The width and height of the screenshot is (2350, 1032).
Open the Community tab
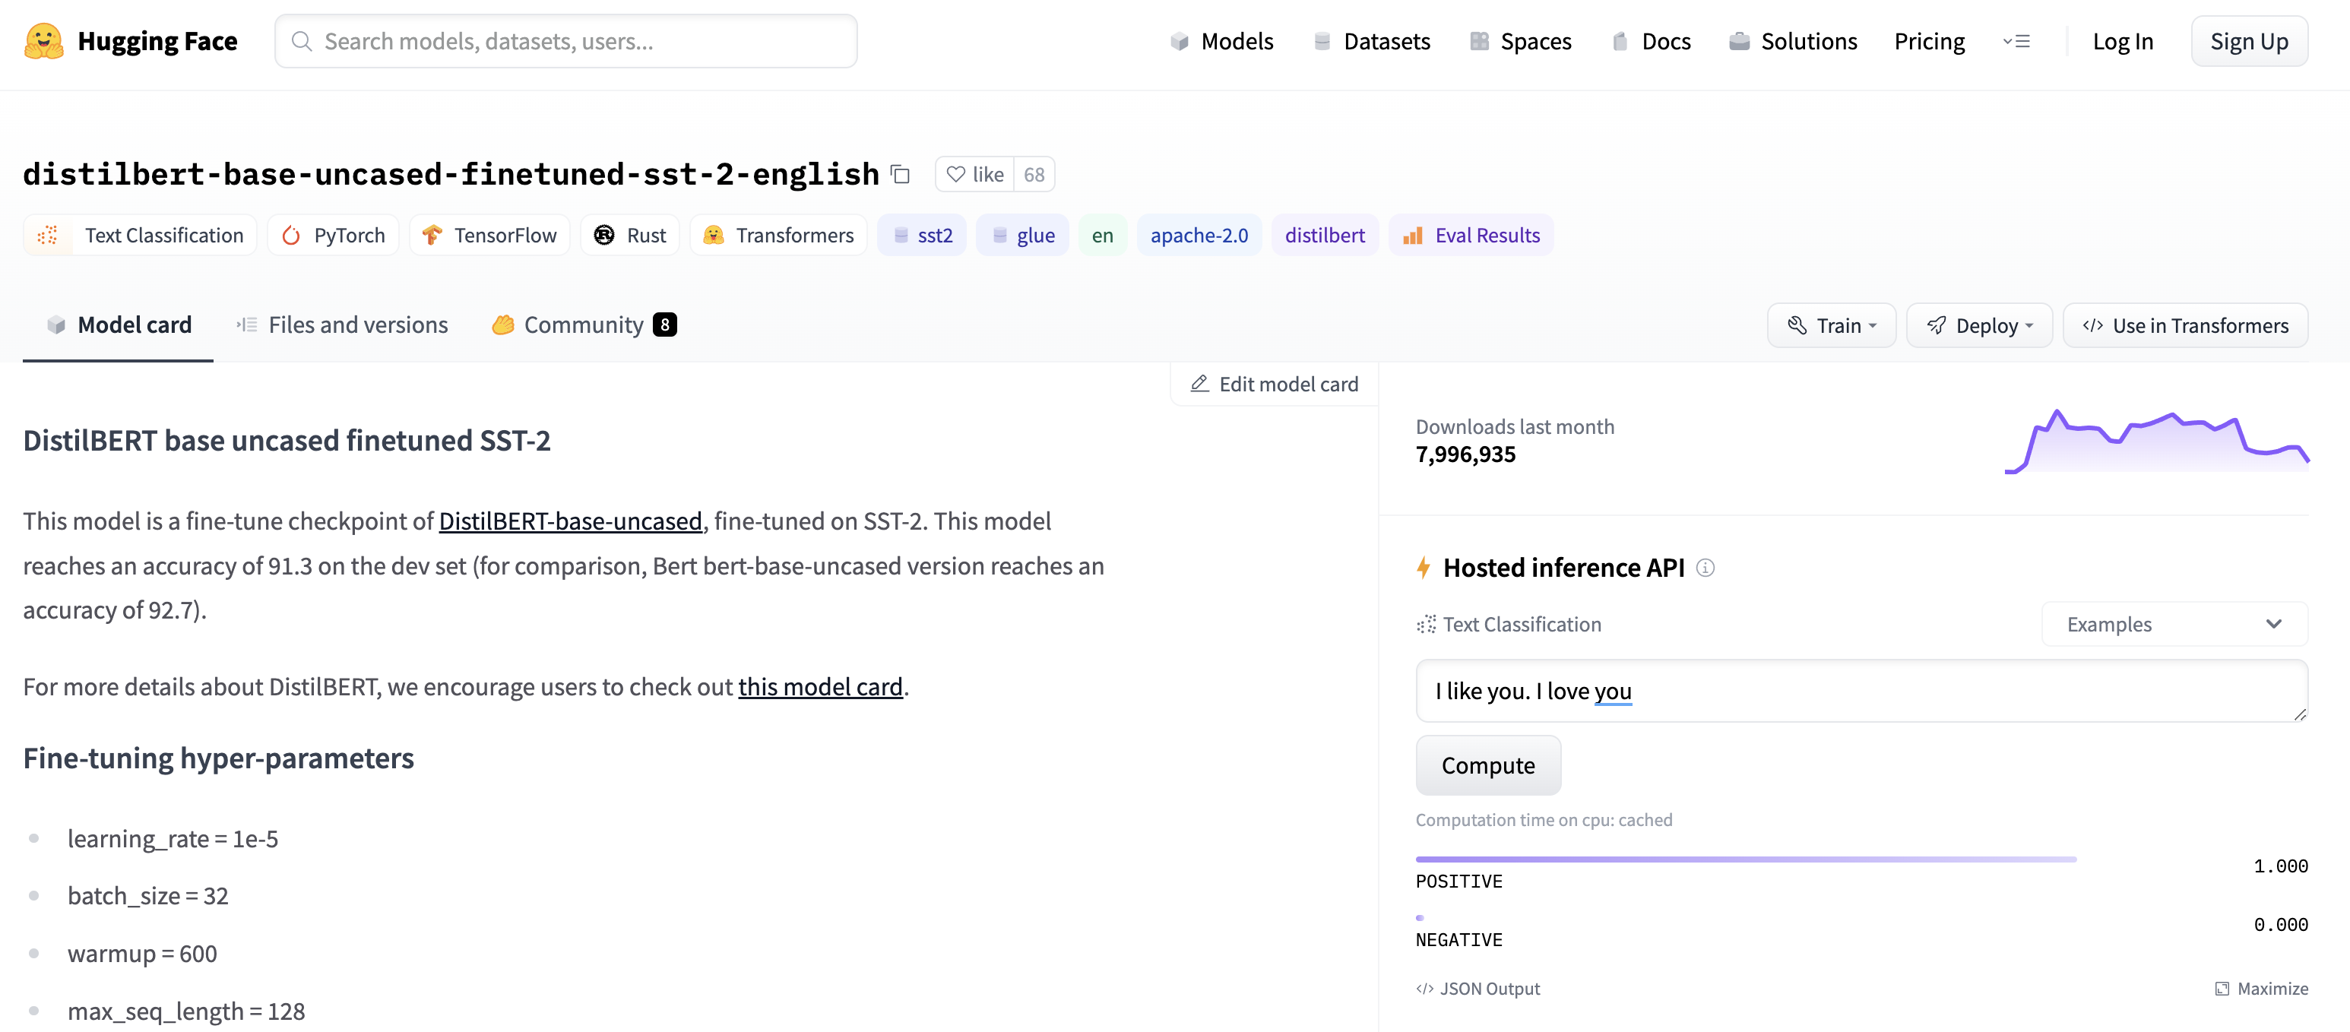point(584,324)
